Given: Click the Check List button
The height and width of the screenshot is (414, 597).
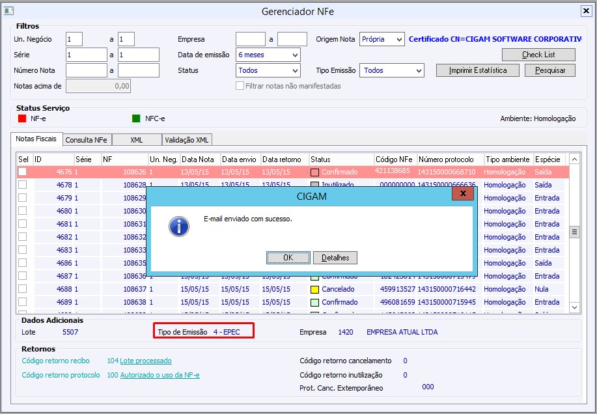Looking at the screenshot, I should point(538,55).
